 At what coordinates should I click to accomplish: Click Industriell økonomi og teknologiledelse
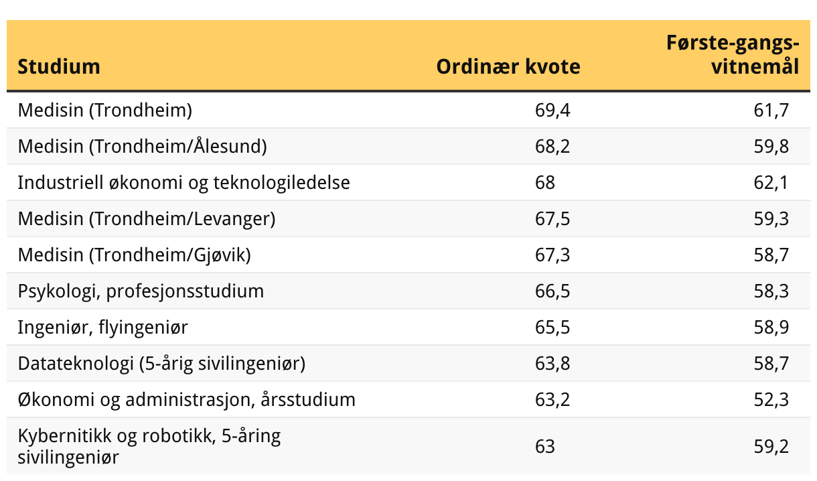(x=184, y=182)
